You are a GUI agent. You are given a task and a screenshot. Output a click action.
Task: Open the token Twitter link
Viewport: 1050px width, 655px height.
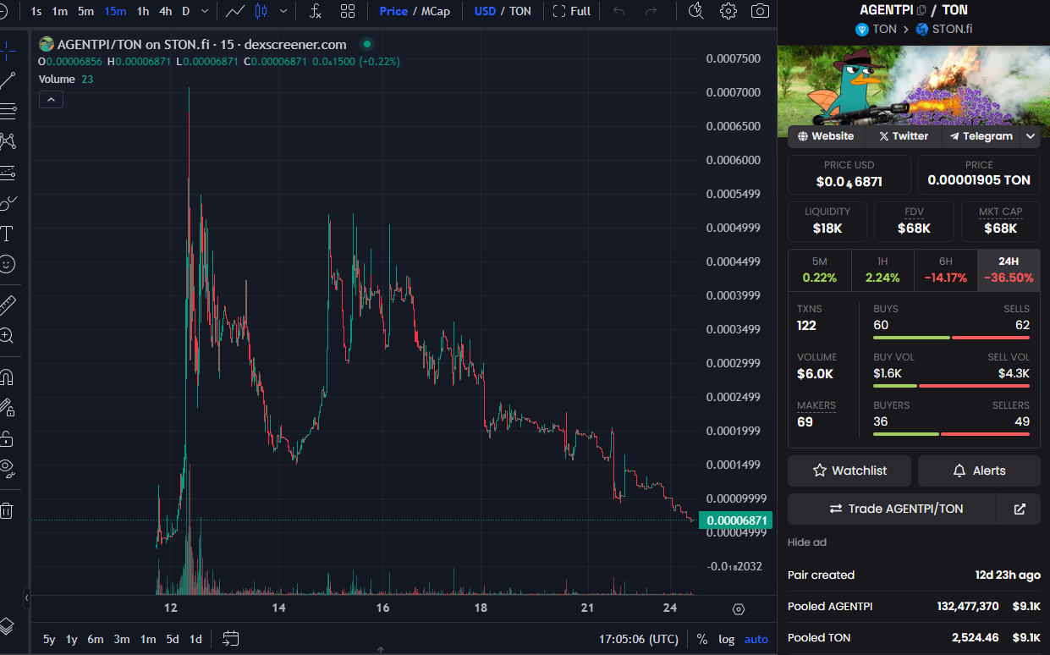point(904,136)
